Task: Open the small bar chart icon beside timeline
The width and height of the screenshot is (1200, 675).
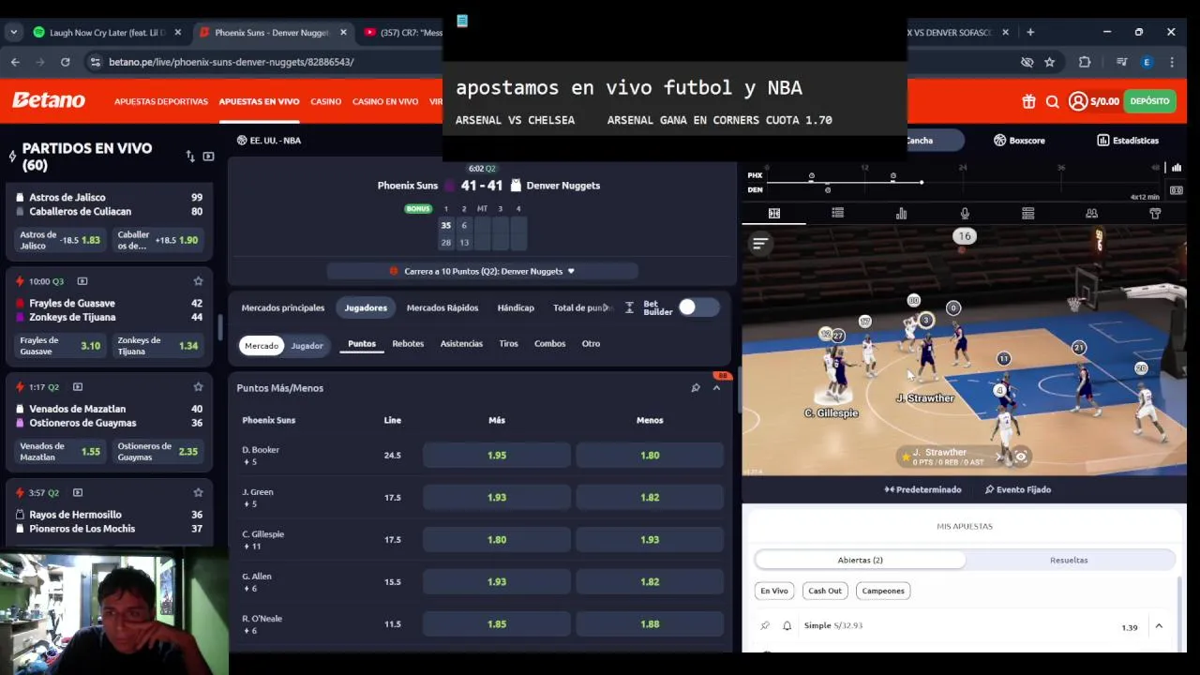Action: click(1177, 168)
